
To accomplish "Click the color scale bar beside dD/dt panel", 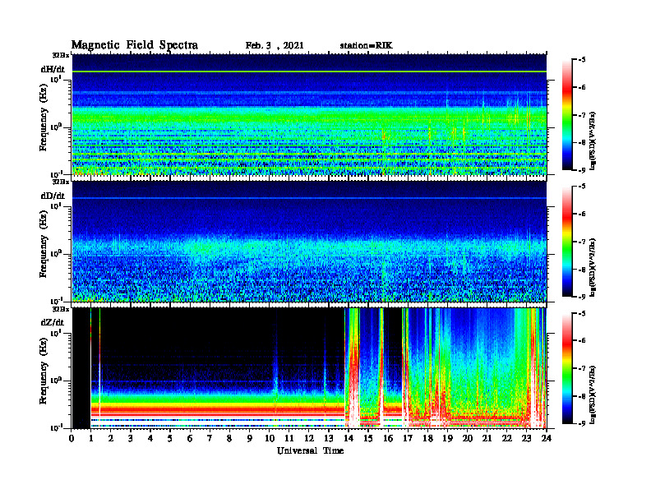I will pos(567,242).
